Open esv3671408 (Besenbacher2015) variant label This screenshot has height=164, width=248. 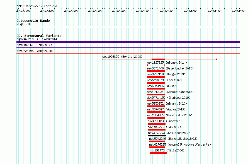[x=170, y=68]
